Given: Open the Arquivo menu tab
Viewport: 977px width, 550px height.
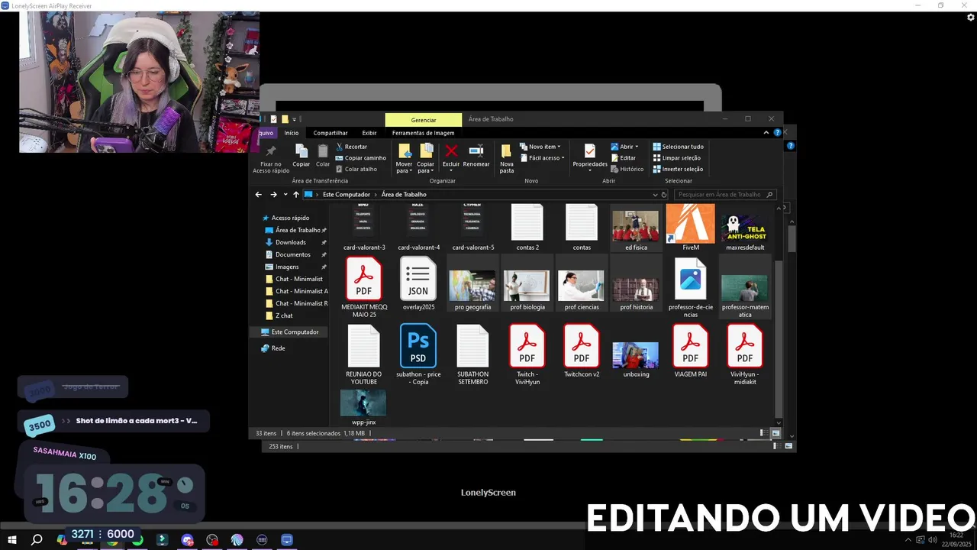Looking at the screenshot, I should [x=266, y=133].
